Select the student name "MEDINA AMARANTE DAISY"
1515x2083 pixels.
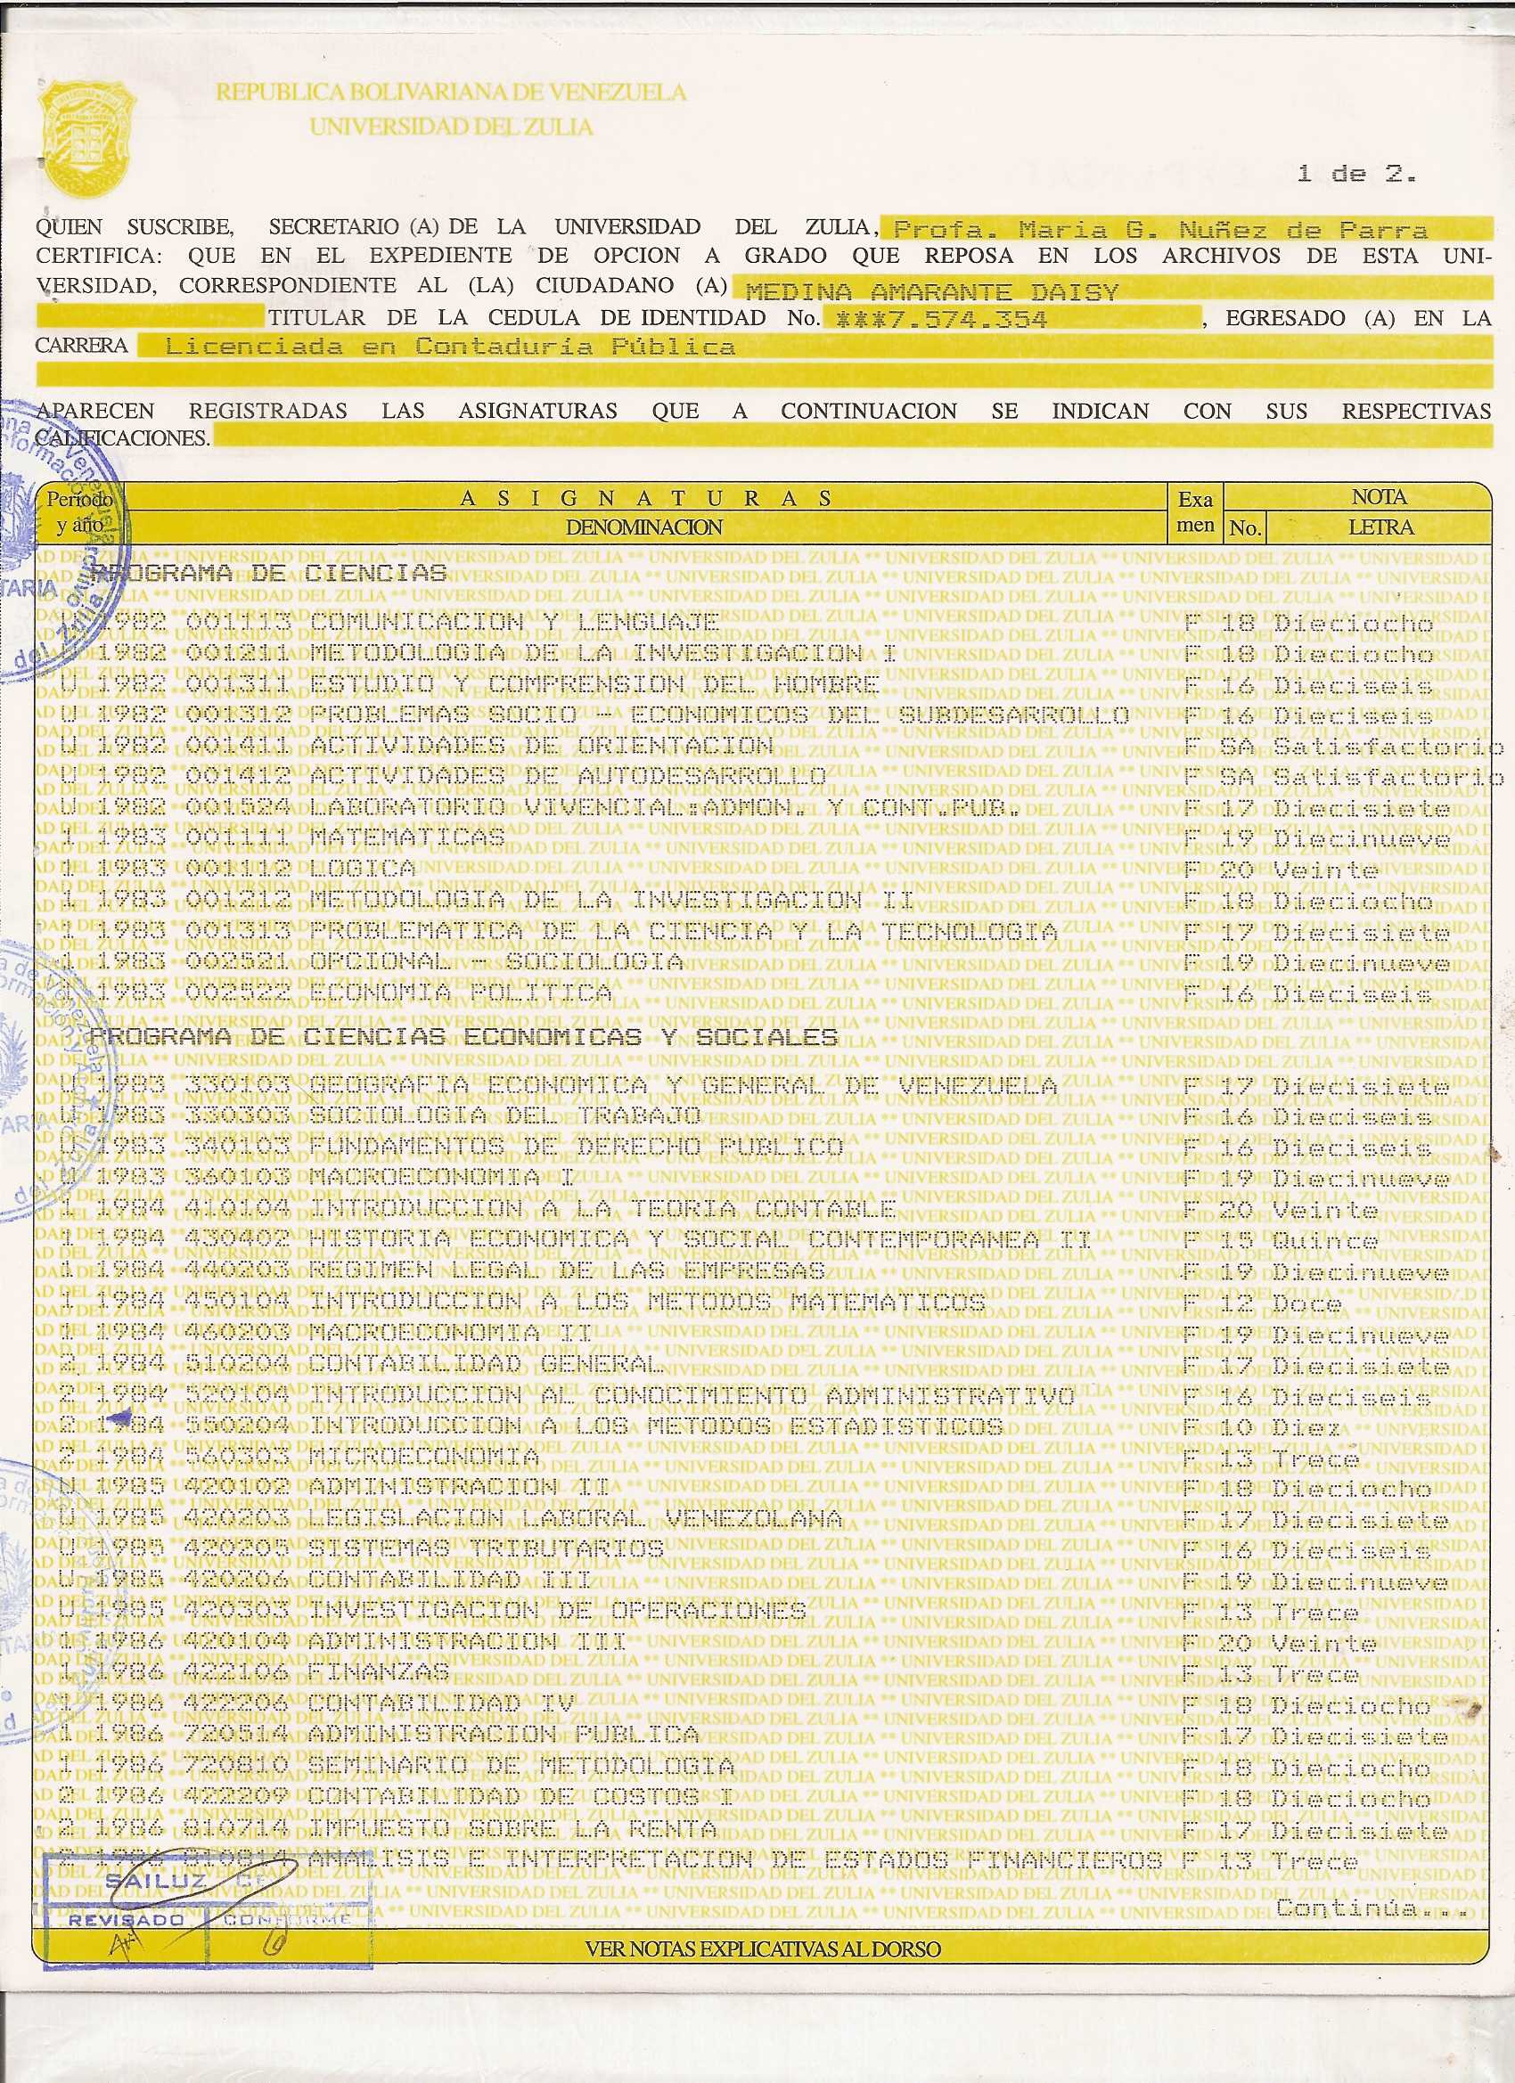[x=931, y=293]
